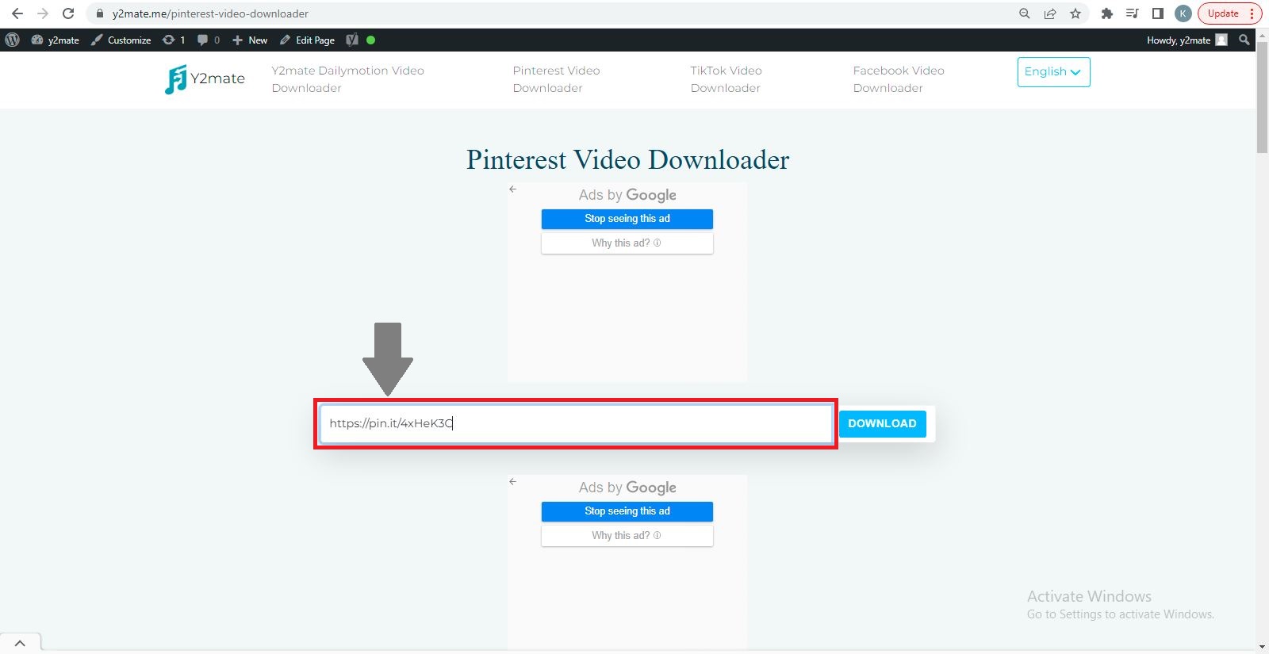Go back using browser back arrow
The width and height of the screenshot is (1269, 654).
[17, 13]
